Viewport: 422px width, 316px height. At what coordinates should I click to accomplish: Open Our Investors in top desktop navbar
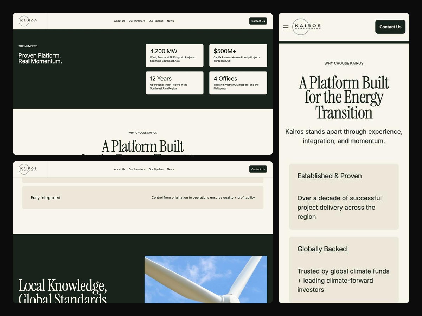pos(137,21)
